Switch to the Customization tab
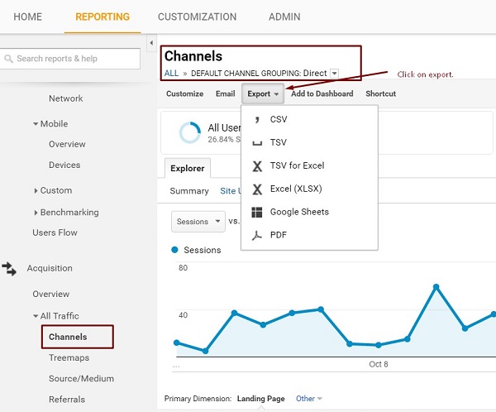 tap(197, 17)
